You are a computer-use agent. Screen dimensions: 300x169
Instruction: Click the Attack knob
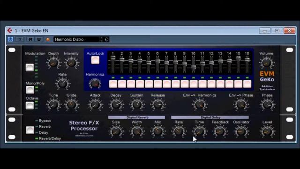coord(95,104)
